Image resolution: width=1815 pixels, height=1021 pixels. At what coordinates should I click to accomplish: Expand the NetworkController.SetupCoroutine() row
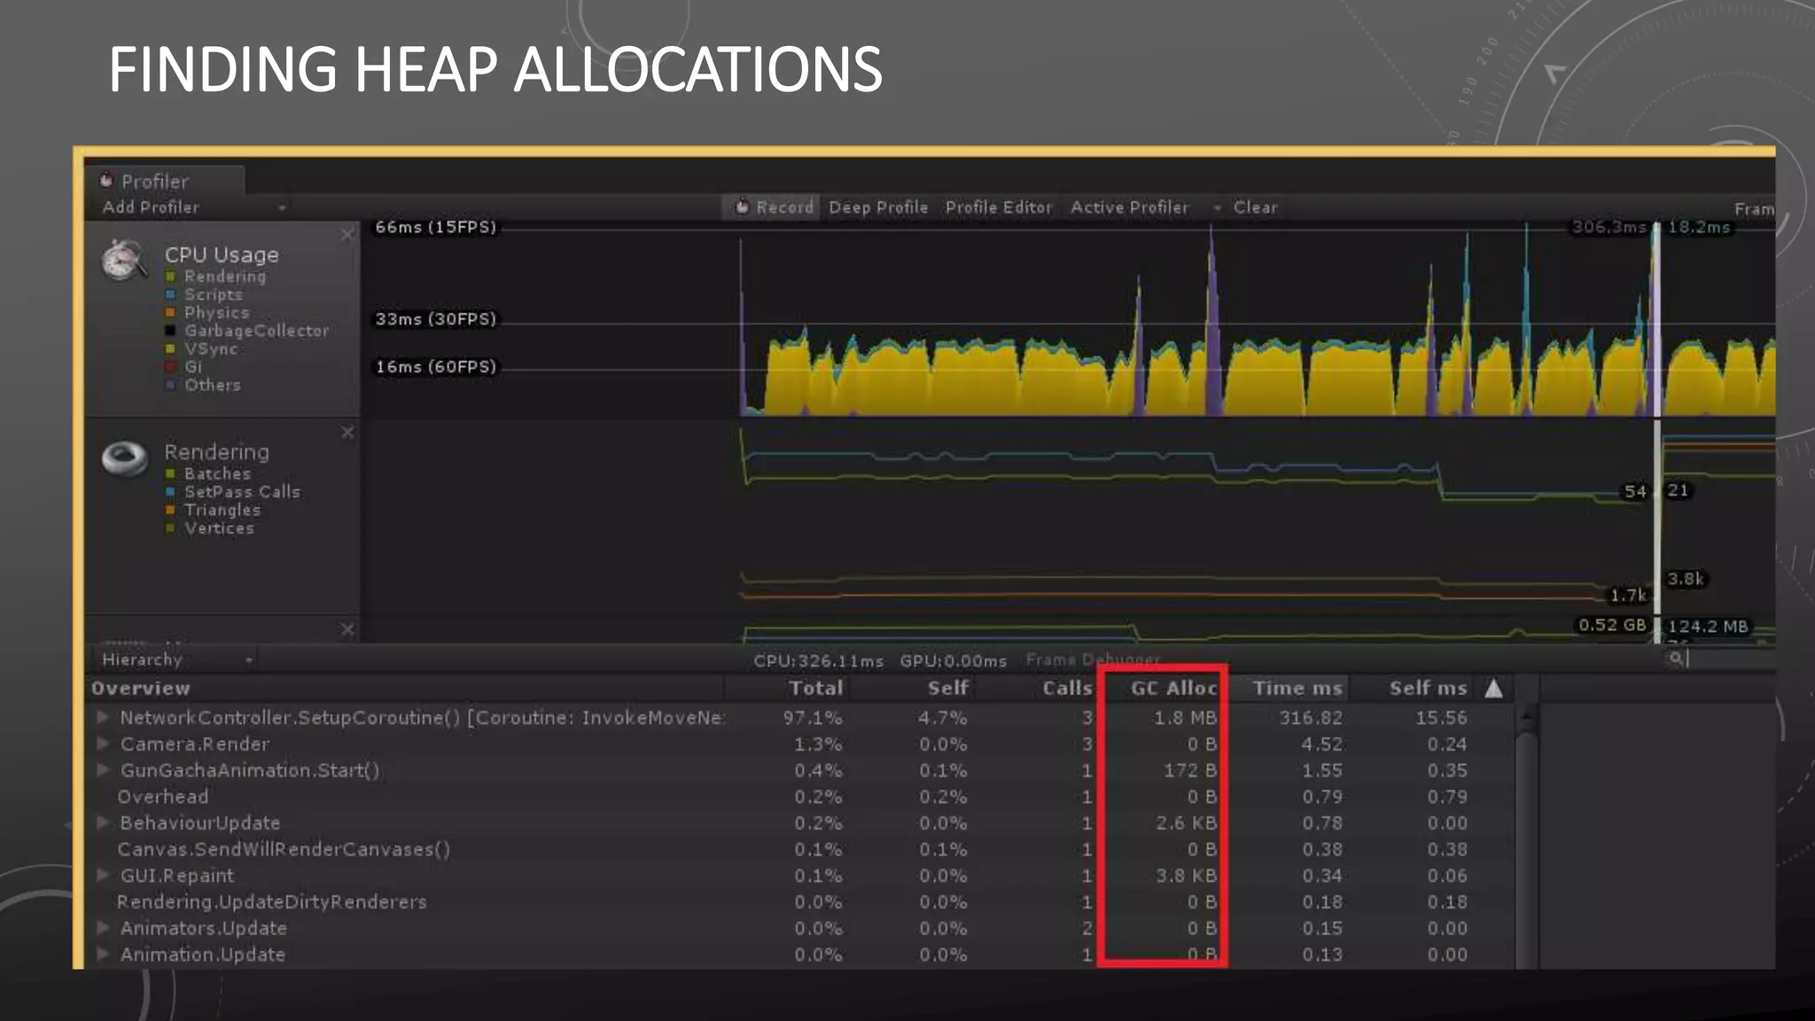click(103, 717)
